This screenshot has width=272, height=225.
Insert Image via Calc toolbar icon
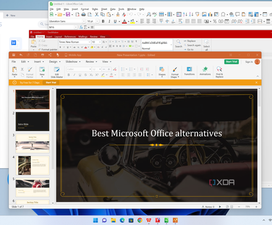pyautogui.click(x=204, y=14)
